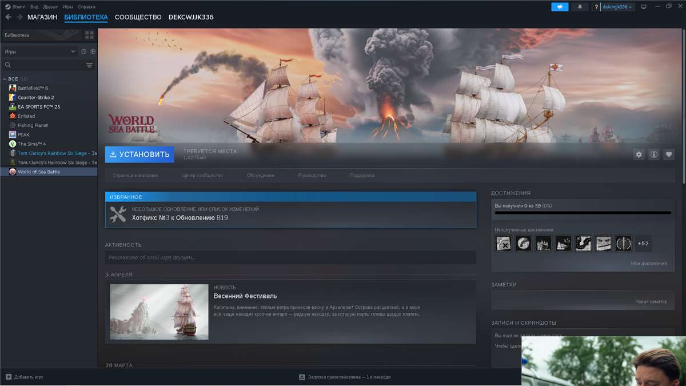This screenshot has height=386, width=686.
Task: Click the wrench hotfix update icon
Action: pos(118,214)
